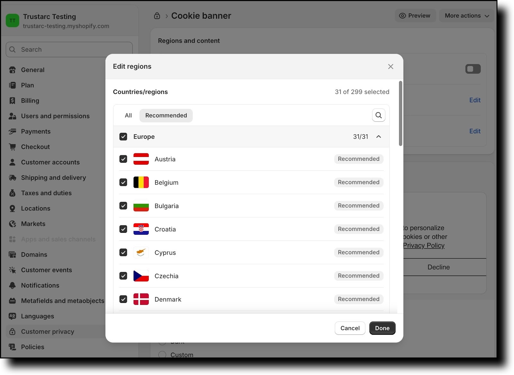Click the Domains sidebar icon
This screenshot has width=514, height=375.
[x=13, y=255]
